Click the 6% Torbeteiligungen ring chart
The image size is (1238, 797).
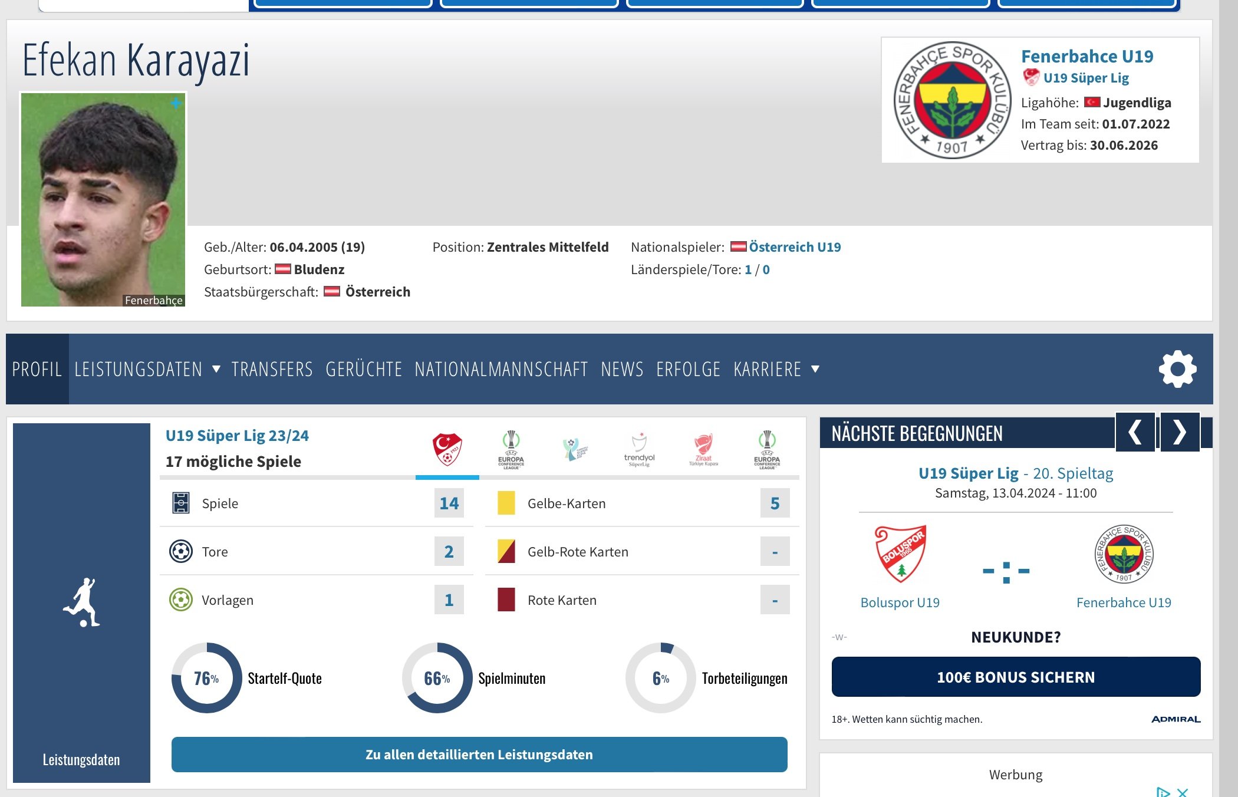[661, 678]
